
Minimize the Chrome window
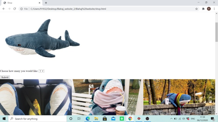click(x=199, y=2)
